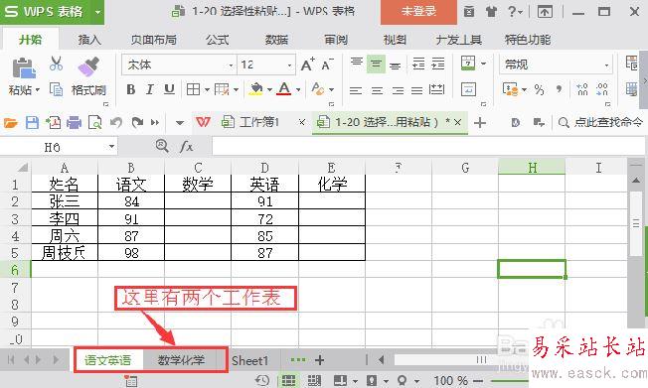
Task: Apply cell borders icon
Action: coord(193,89)
